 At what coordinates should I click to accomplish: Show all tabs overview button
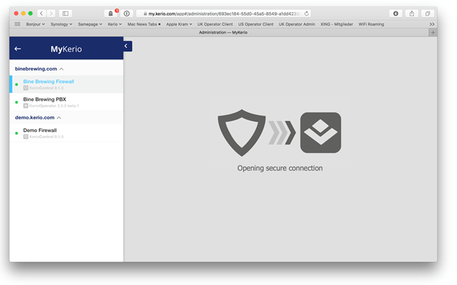pyautogui.click(x=427, y=13)
